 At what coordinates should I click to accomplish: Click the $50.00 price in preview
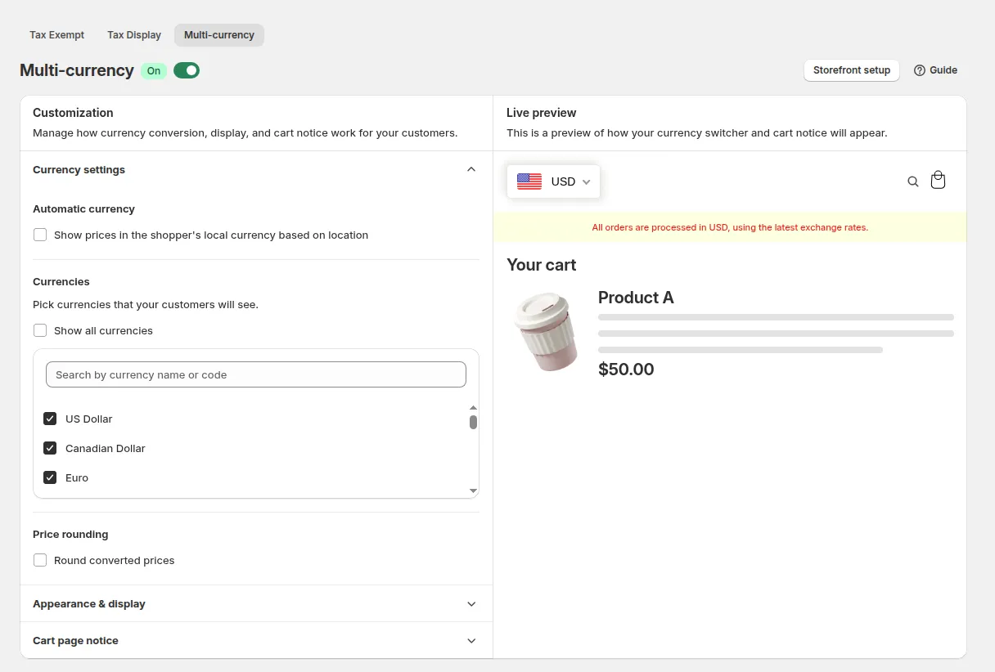tap(626, 369)
